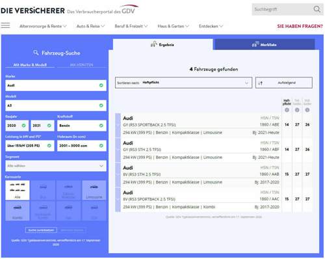The height and width of the screenshot is (259, 325).
Task: Click the search magnifier icon
Action: pyautogui.click(x=317, y=9)
